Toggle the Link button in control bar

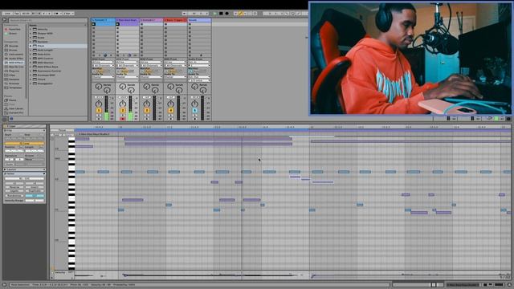point(7,14)
